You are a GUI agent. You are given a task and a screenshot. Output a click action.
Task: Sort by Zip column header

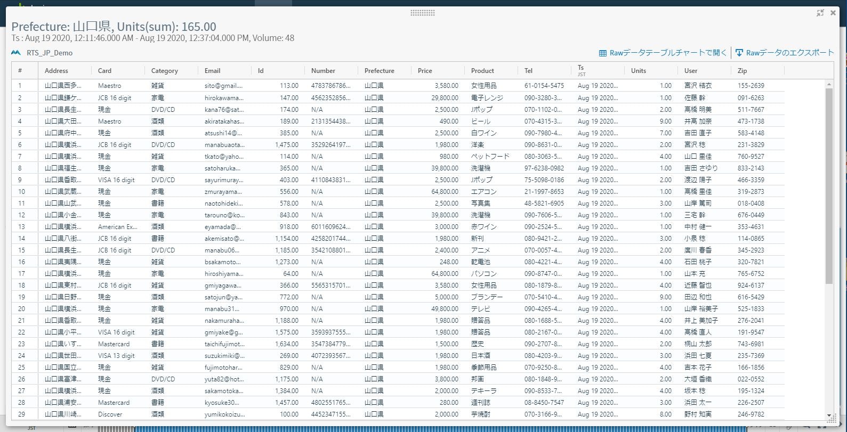[742, 70]
